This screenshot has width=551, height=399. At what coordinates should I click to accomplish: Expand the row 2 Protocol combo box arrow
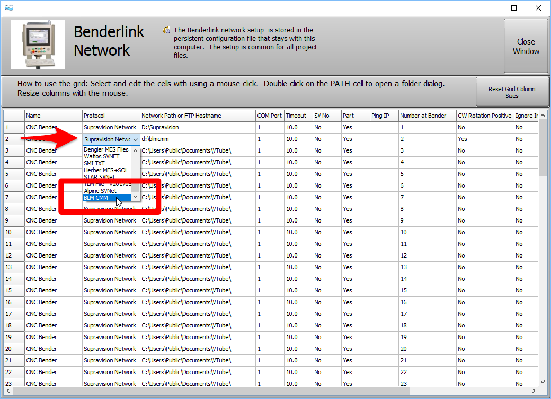coord(135,139)
